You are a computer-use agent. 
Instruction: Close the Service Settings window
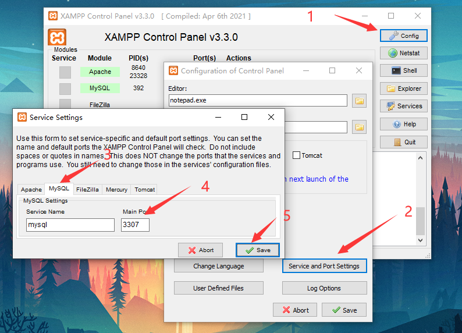(x=271, y=117)
